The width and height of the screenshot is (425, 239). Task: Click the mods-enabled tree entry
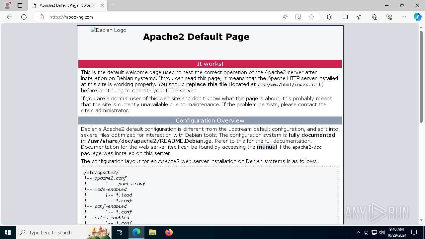111,189
